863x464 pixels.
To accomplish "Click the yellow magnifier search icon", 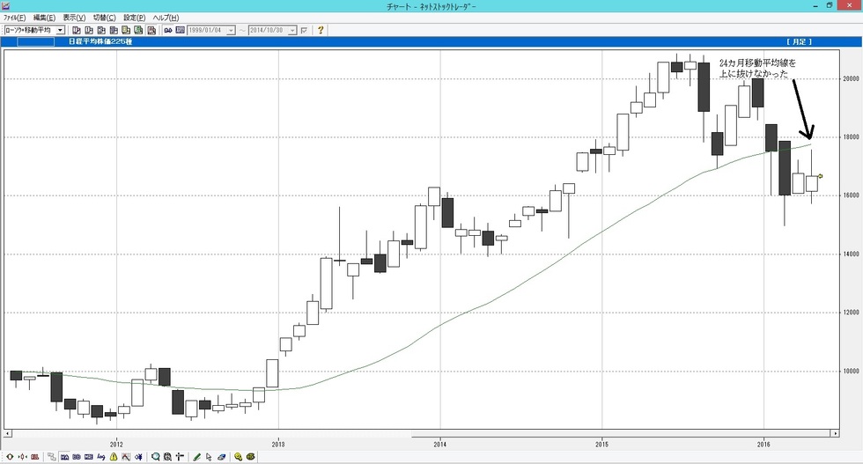I will pyautogui.click(x=239, y=457).
